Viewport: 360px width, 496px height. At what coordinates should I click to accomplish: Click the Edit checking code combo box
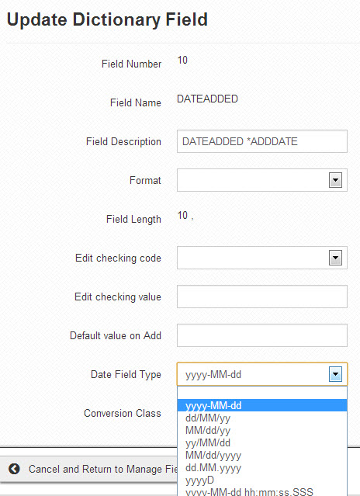pyautogui.click(x=262, y=258)
